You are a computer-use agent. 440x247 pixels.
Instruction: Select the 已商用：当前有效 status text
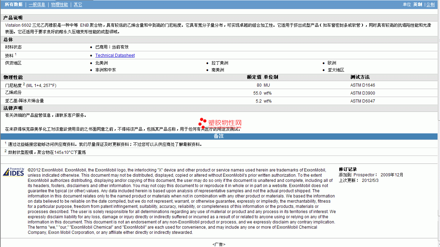112,47
